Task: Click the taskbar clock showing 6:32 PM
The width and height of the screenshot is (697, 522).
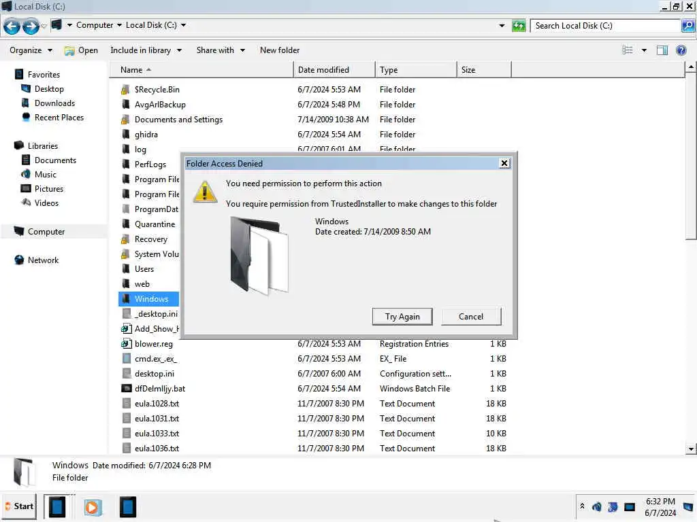Action: (660, 507)
